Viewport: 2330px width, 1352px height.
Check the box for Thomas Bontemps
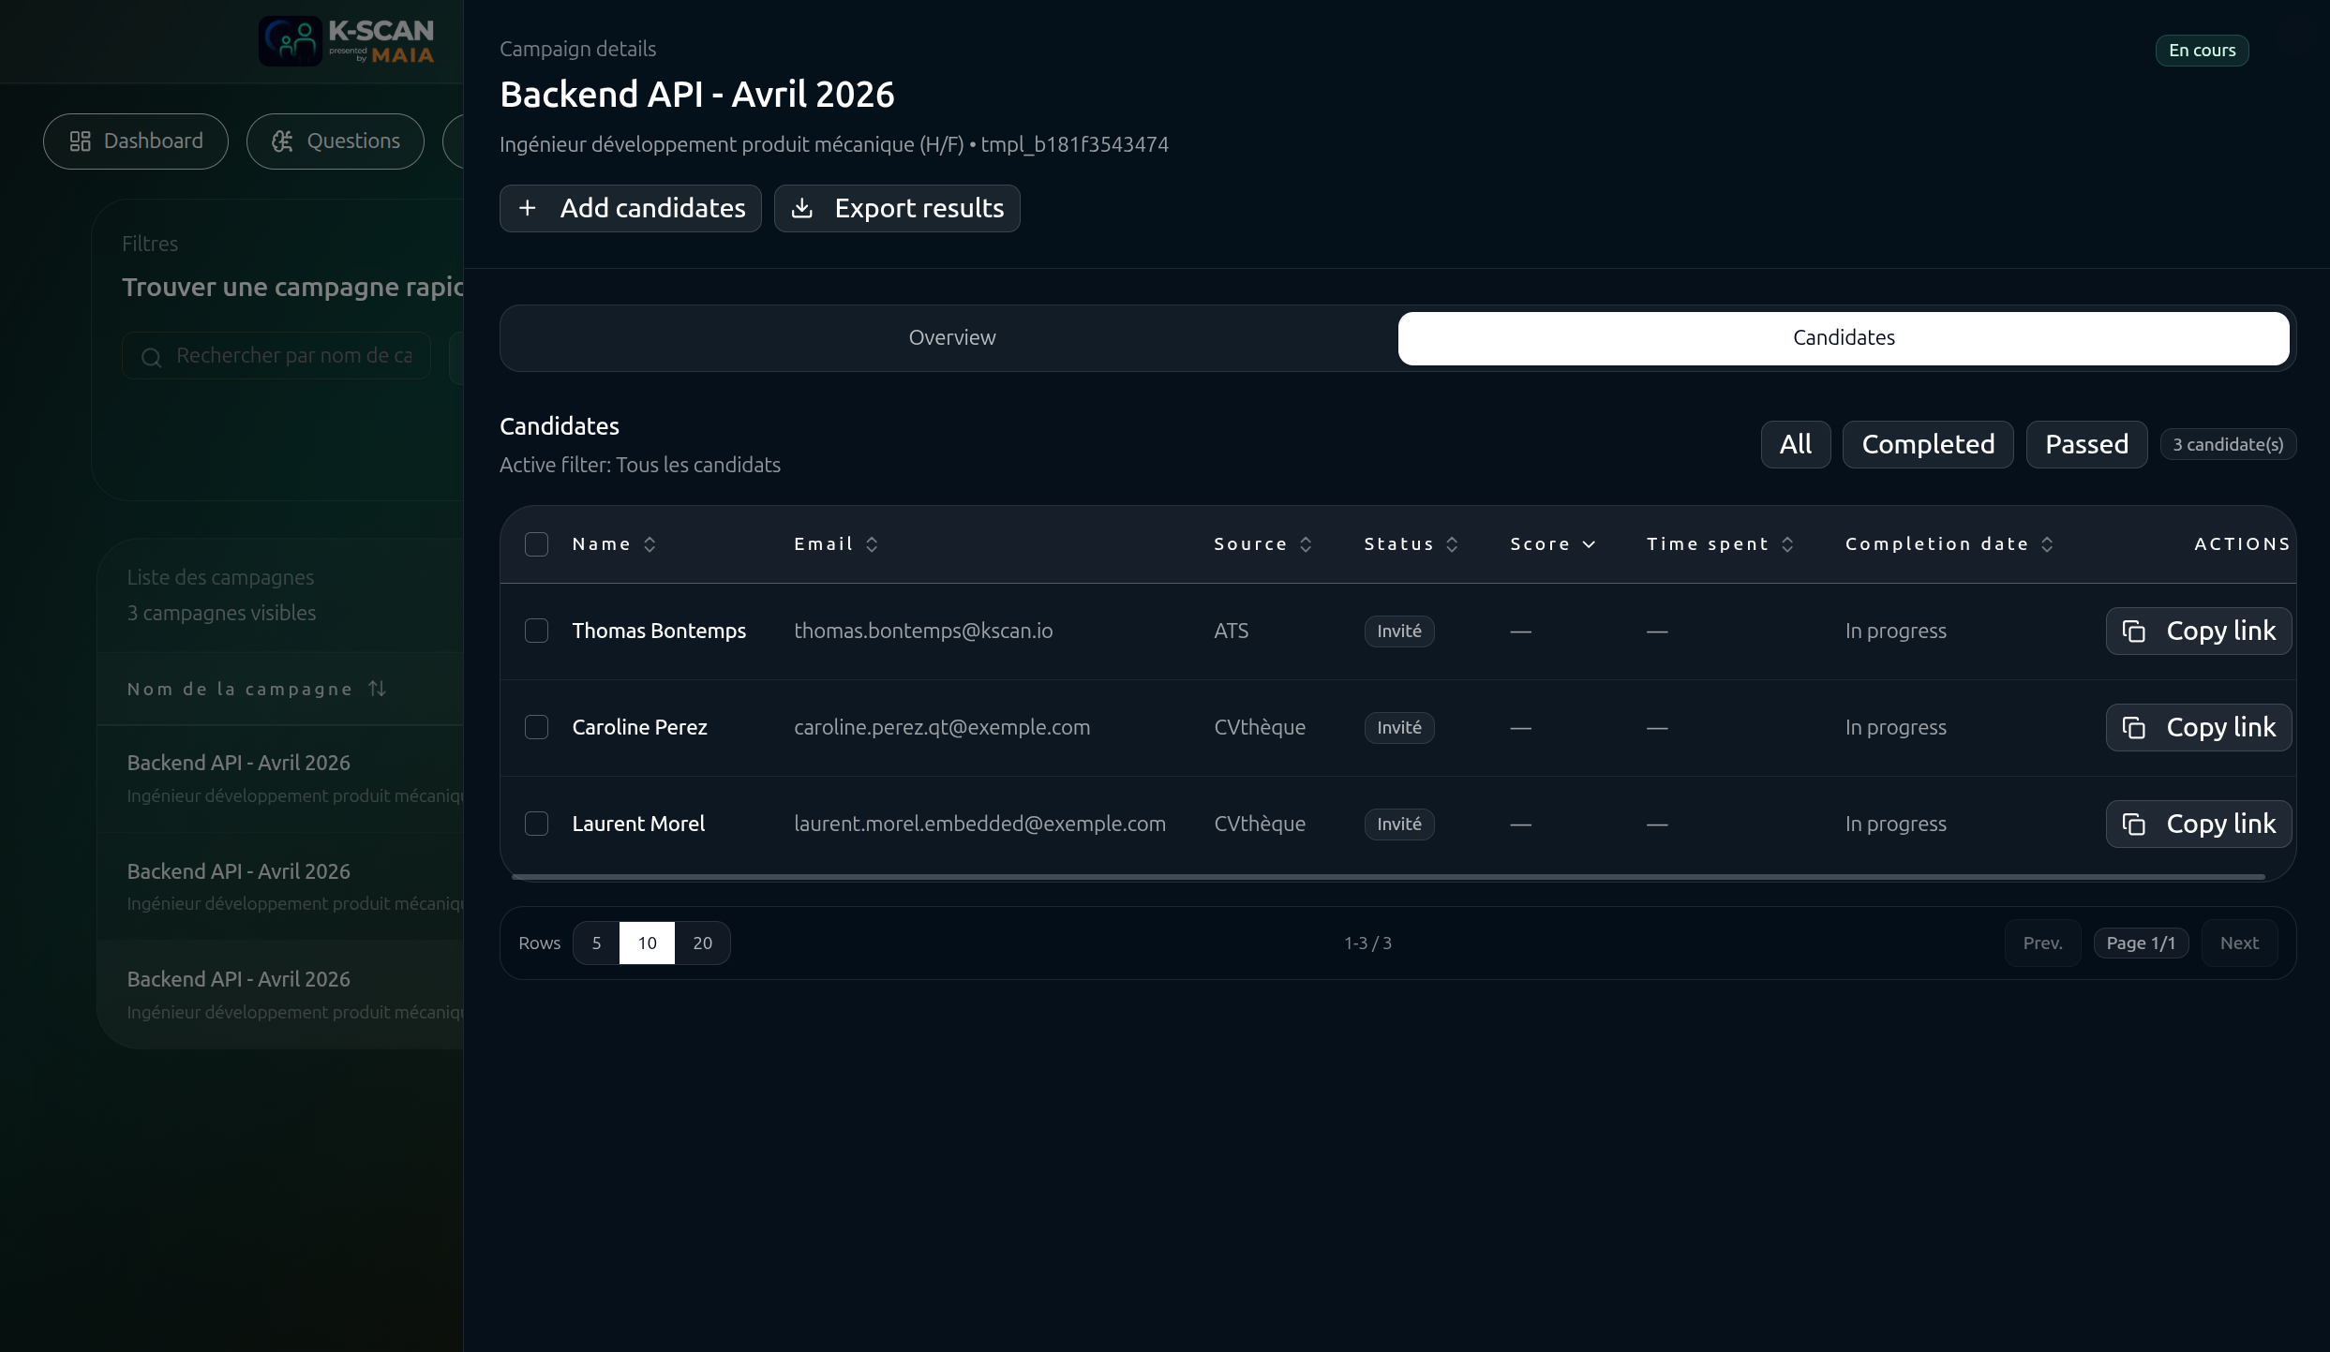click(536, 631)
